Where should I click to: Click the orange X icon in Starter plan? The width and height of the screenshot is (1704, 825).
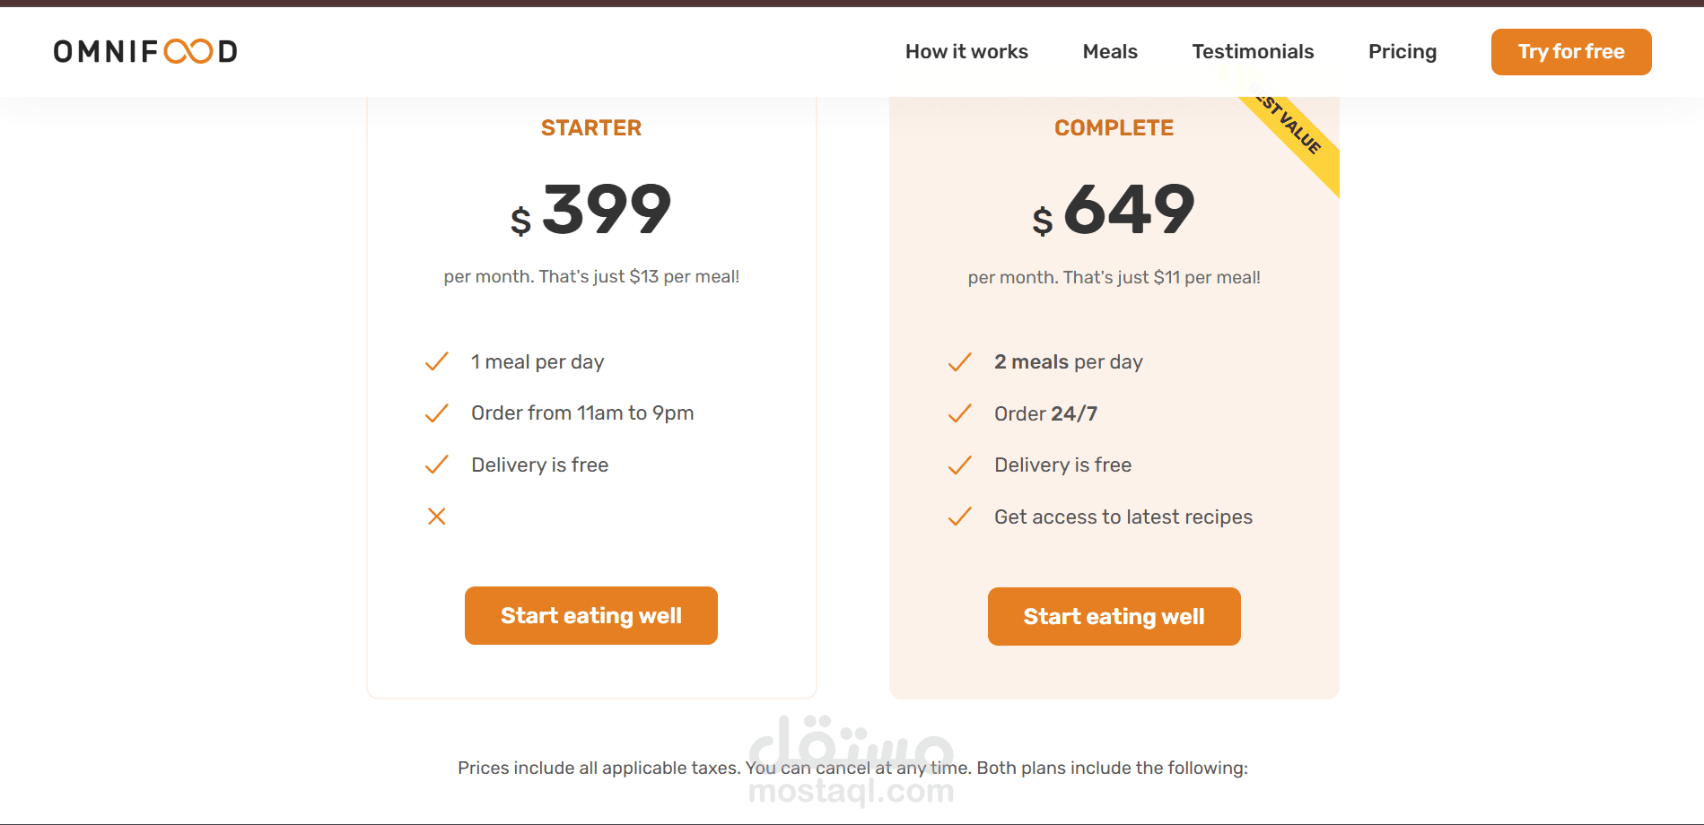click(x=436, y=517)
